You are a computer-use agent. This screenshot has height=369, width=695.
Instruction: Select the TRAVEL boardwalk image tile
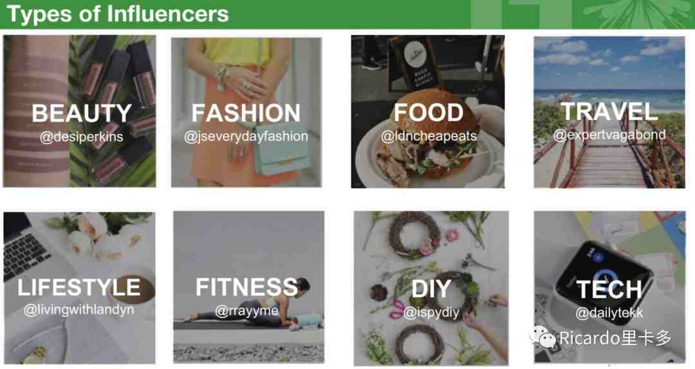pos(609,112)
